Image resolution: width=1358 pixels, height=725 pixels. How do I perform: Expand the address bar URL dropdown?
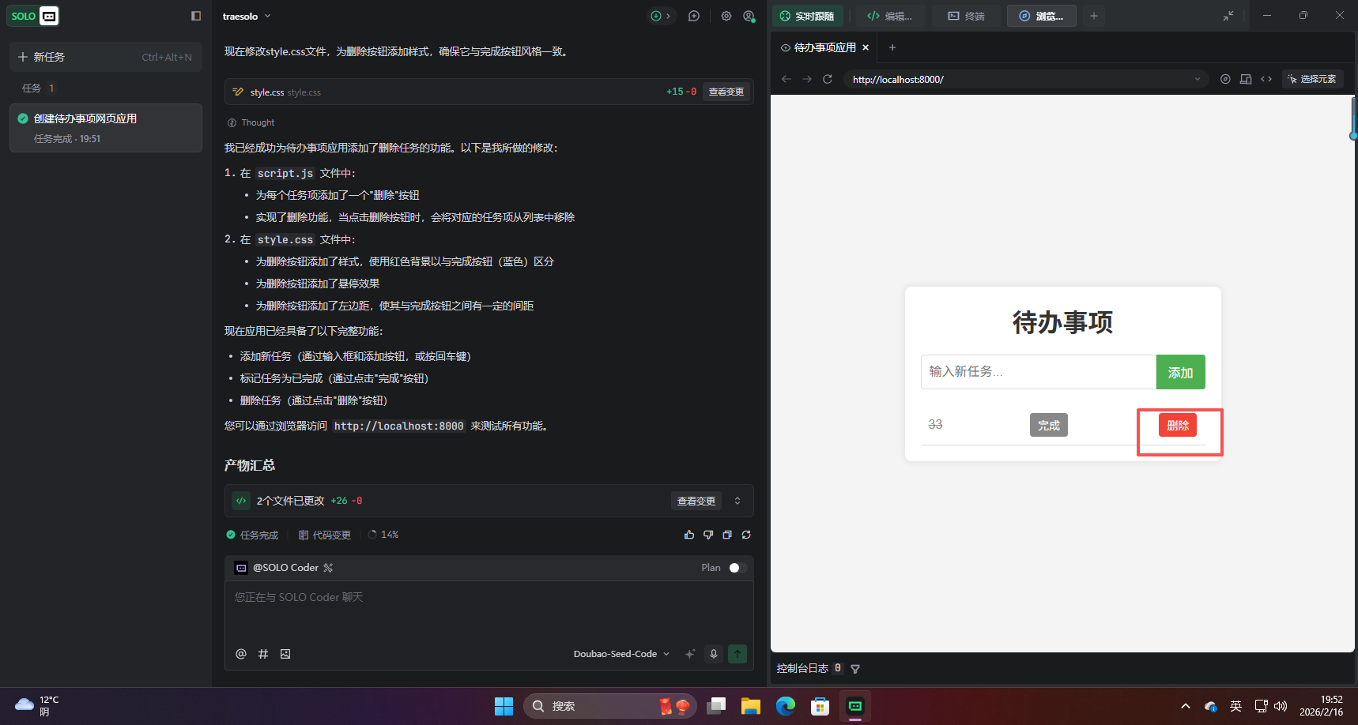tap(1198, 79)
